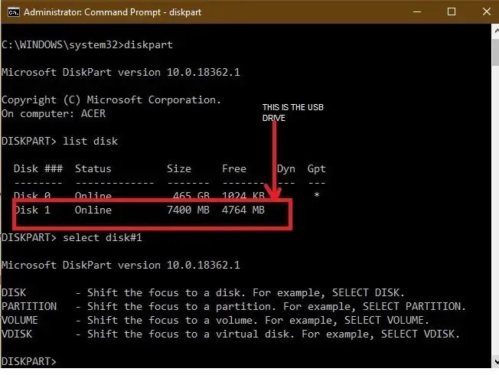Minimize the Command Prompt window
The image size is (499, 375).
click(x=417, y=11)
